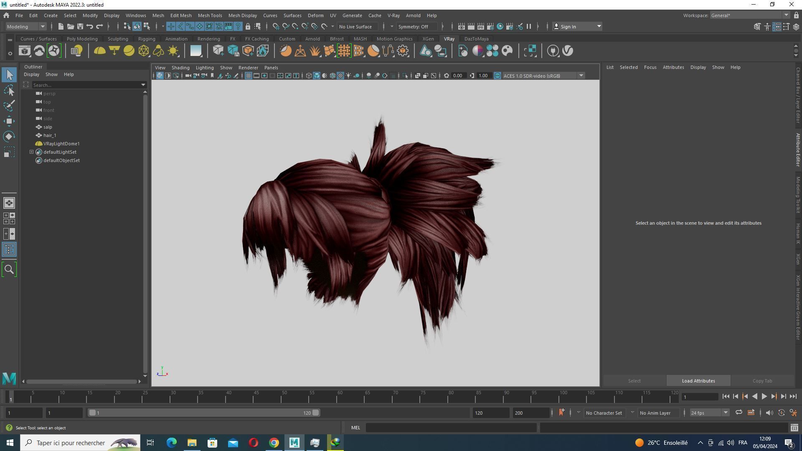Open scene folder icon in status line
The height and width of the screenshot is (451, 802).
coord(70,26)
